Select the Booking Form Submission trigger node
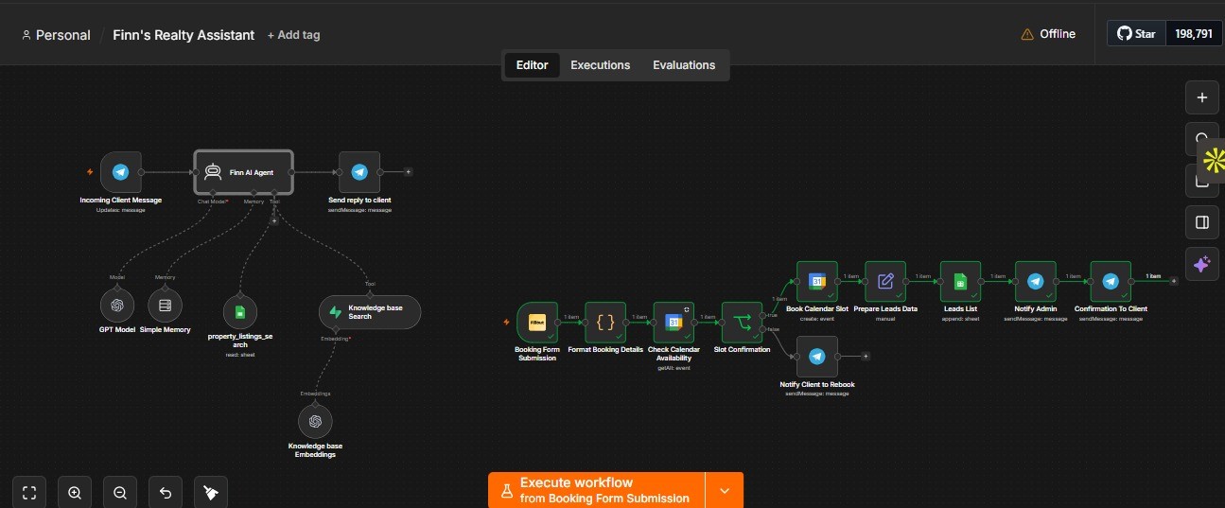The image size is (1225, 508). point(537,323)
